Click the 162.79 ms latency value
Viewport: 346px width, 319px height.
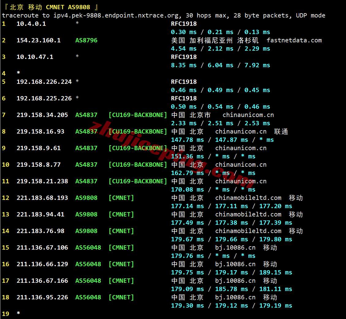click(188, 173)
